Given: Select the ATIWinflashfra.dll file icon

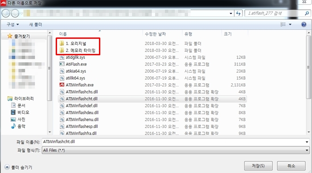Looking at the screenshot, I should click(62, 133).
